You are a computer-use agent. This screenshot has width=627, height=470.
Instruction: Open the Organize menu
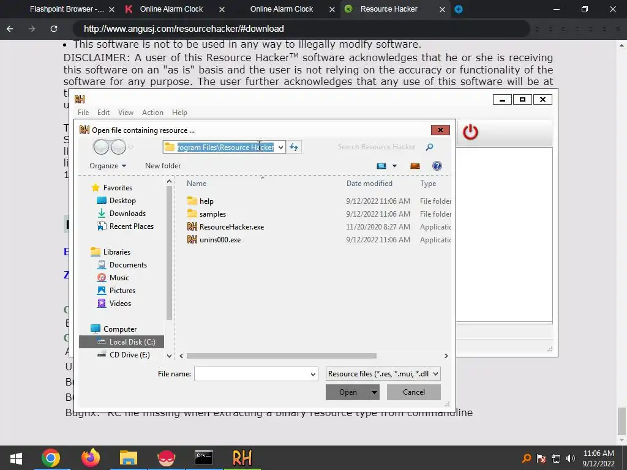(x=108, y=166)
